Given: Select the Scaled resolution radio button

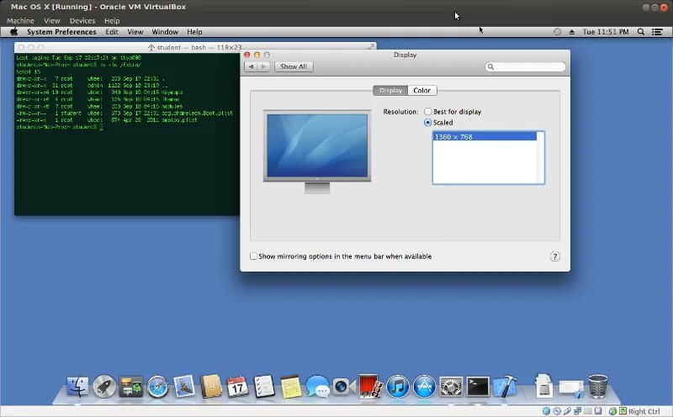Looking at the screenshot, I should pyautogui.click(x=427, y=123).
